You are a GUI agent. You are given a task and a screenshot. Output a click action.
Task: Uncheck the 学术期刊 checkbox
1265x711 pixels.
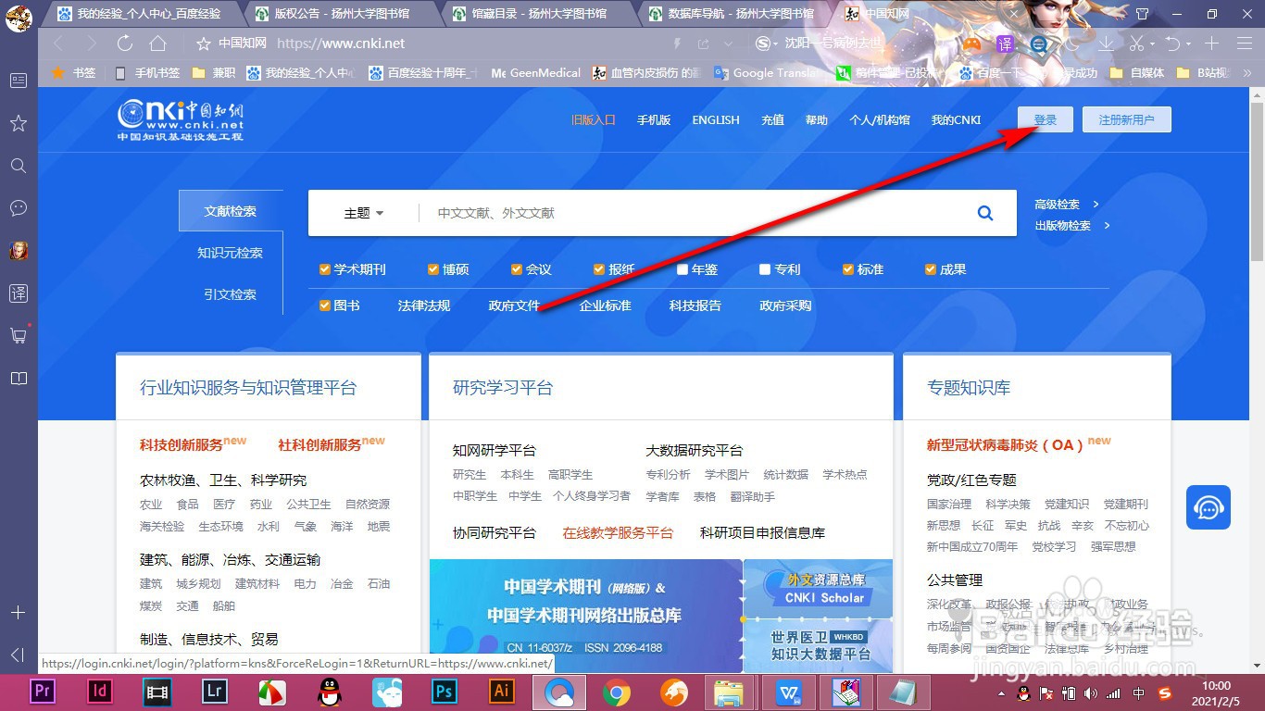[325, 269]
